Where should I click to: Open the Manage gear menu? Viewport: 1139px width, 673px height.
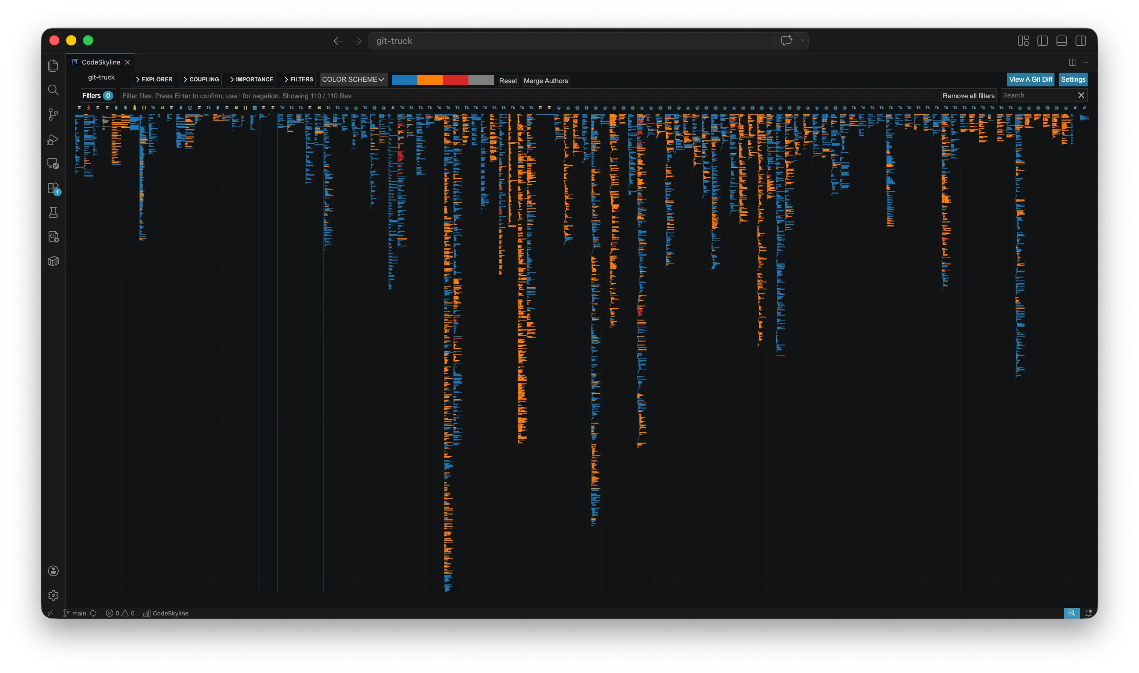tap(53, 595)
